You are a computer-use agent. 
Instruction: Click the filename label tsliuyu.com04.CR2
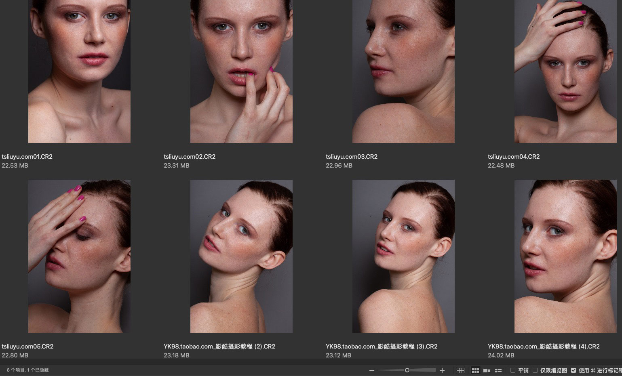[x=514, y=157]
